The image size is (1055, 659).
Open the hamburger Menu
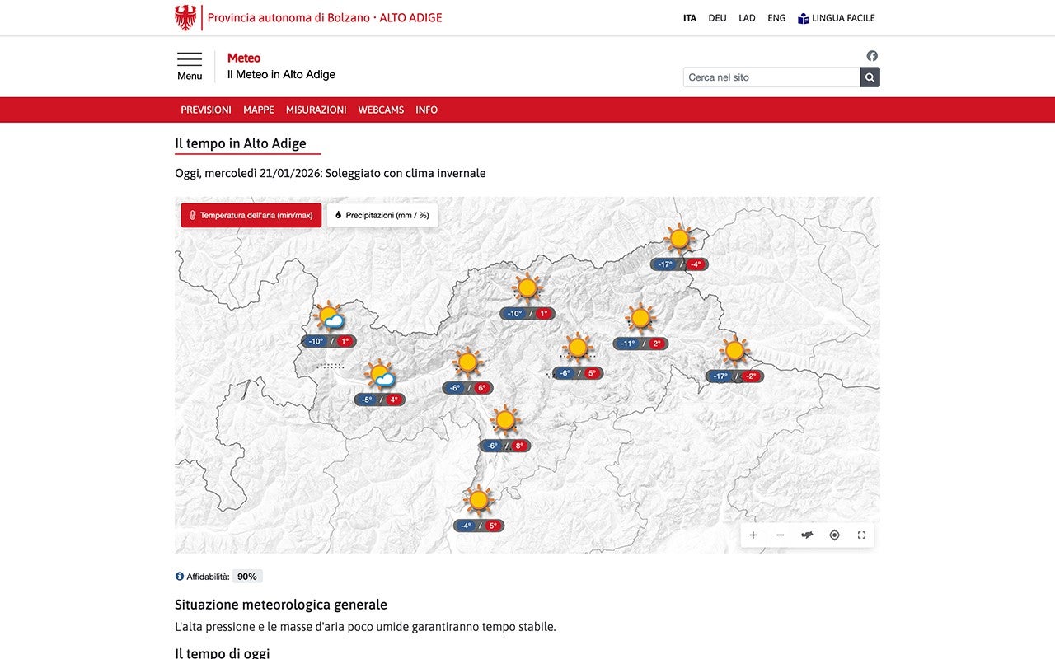(190, 66)
